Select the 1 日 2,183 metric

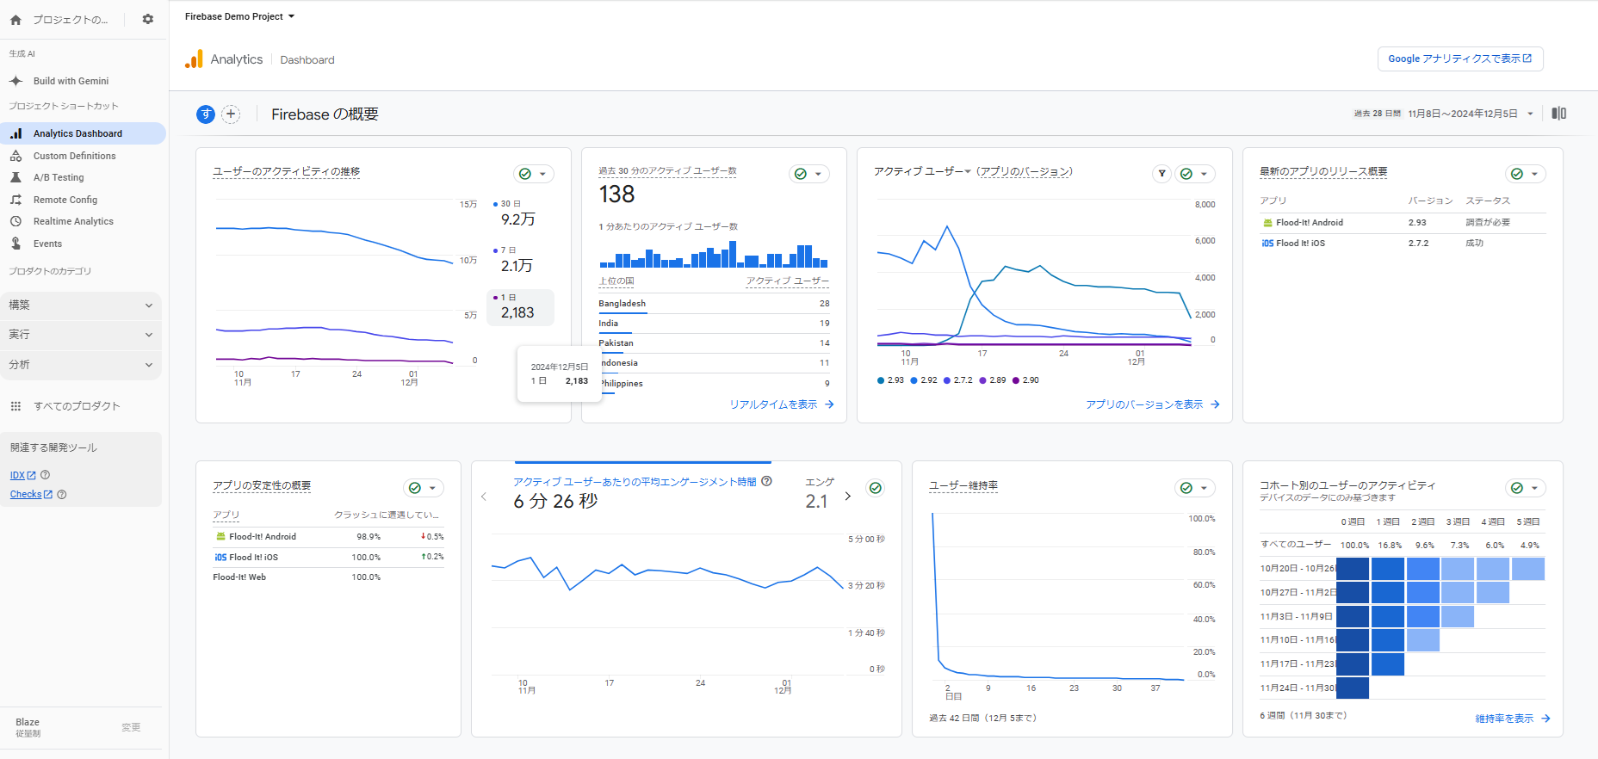tap(520, 307)
